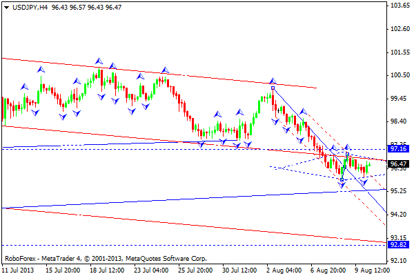The width and height of the screenshot is (414, 276).
Task: Click the 94.20 price axis label
Action: pos(398,215)
